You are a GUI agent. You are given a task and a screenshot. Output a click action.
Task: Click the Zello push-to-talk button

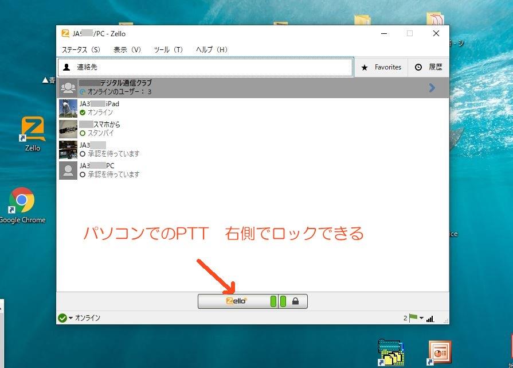click(238, 301)
